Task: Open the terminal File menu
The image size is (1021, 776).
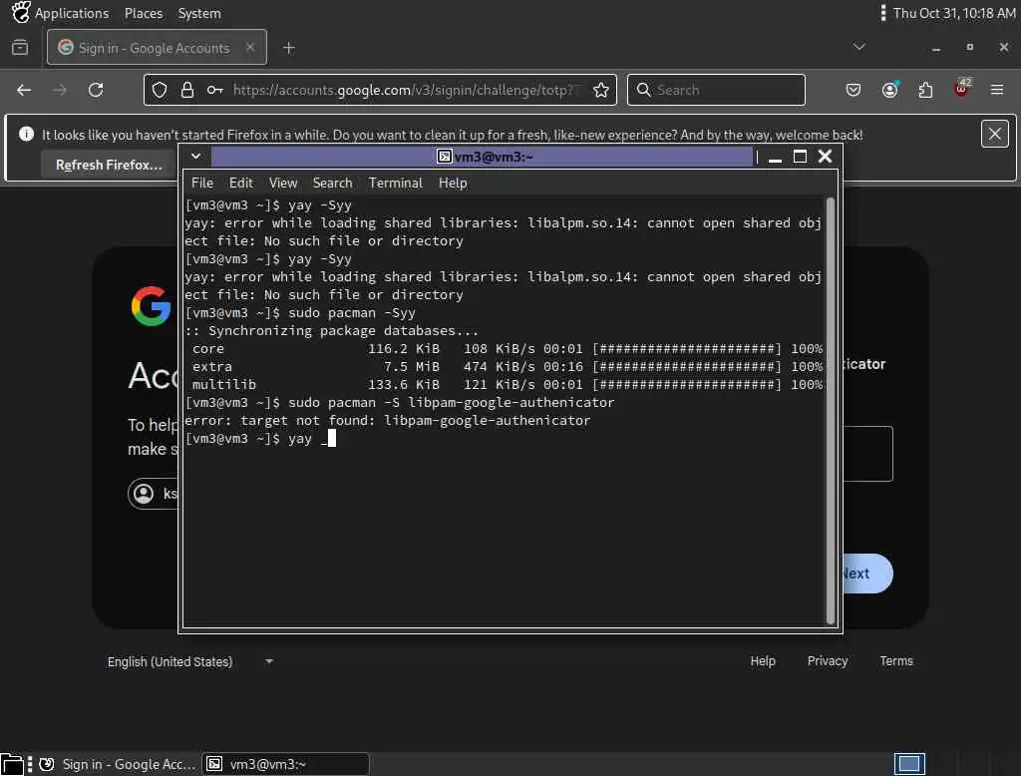Action: [x=201, y=184]
